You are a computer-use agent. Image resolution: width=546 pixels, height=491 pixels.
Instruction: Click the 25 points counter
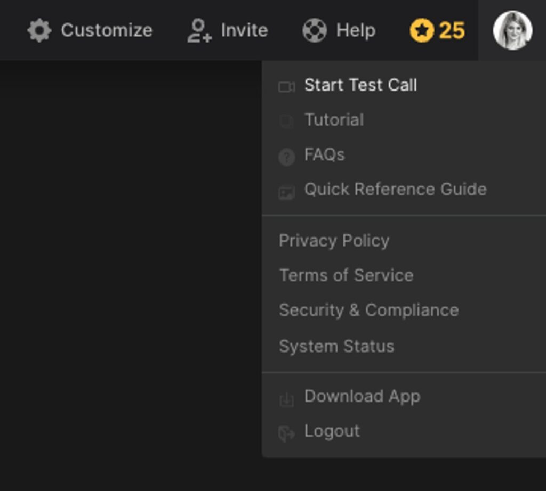(452, 30)
